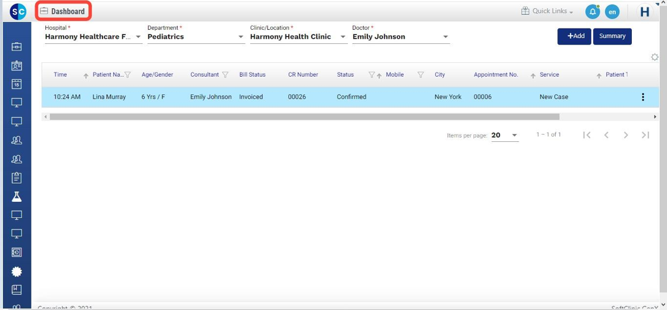Click the patient name Lina Murray
The height and width of the screenshot is (310, 667).
pos(109,97)
